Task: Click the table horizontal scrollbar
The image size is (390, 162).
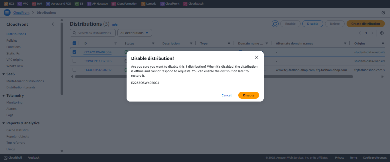Action: coord(214,76)
